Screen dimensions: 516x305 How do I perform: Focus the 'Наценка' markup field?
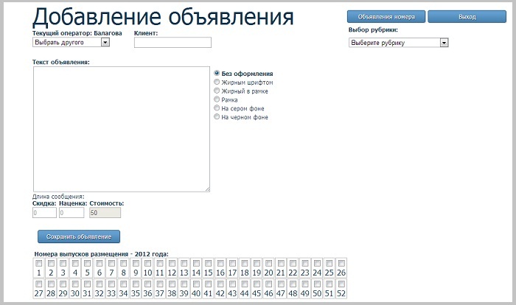coord(72,213)
